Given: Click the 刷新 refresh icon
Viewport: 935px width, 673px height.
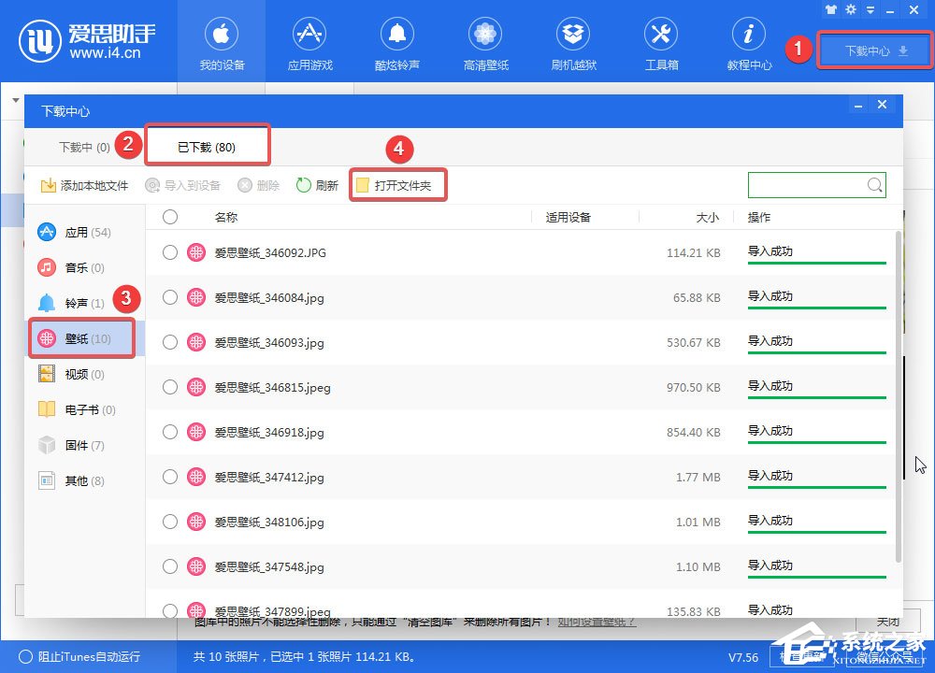Looking at the screenshot, I should pos(317,185).
